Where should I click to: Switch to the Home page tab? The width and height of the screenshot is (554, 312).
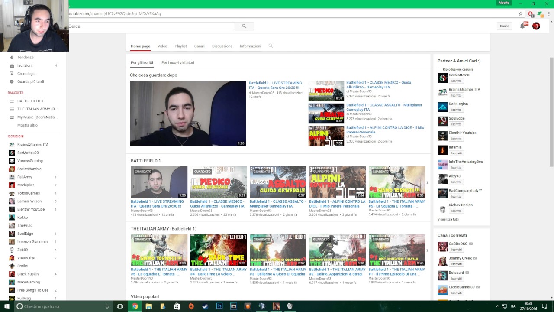(x=140, y=46)
